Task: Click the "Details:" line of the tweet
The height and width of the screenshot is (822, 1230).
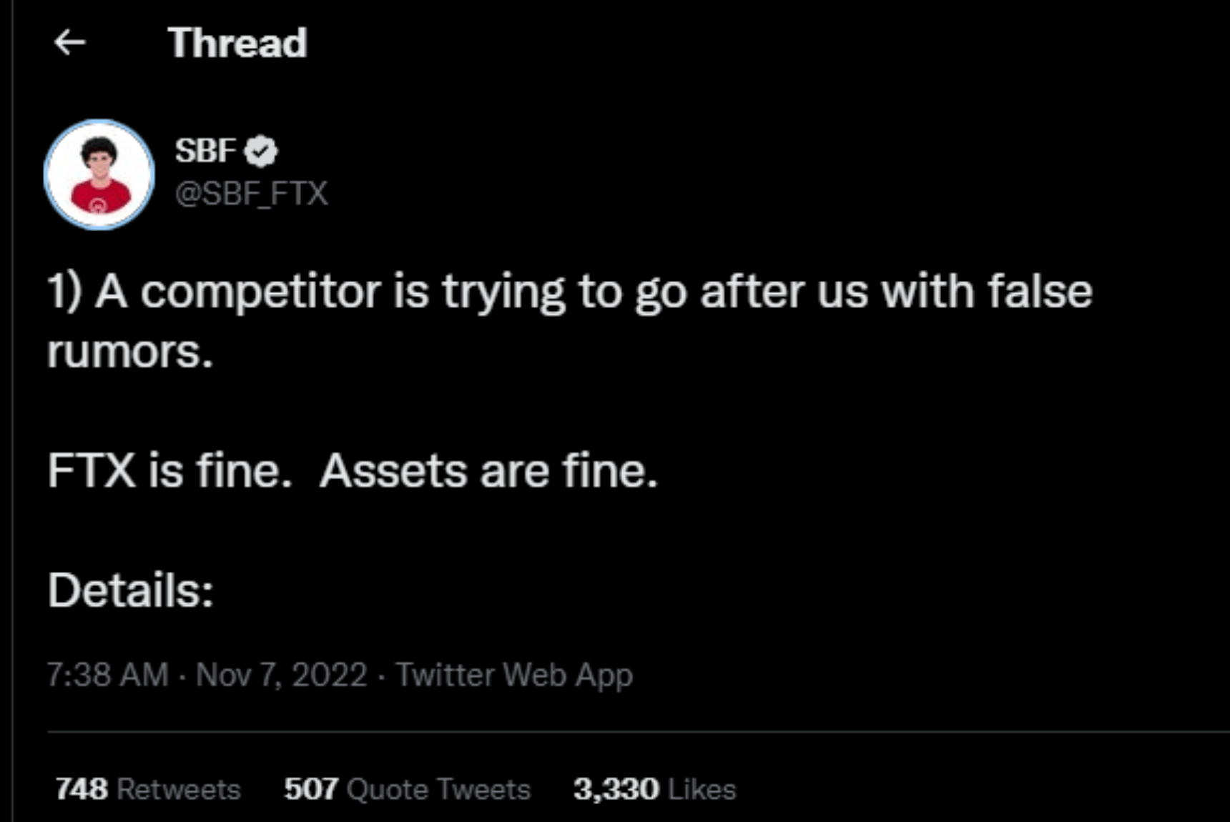Action: (x=131, y=590)
